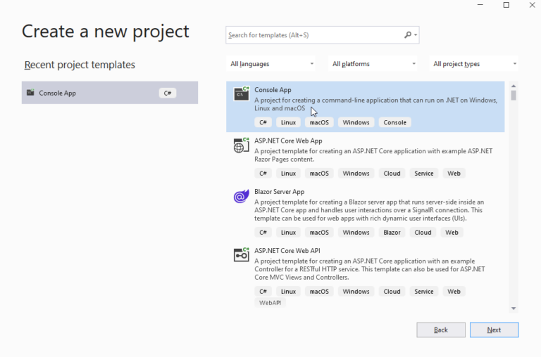Click the ASP.NET Core Web API icon
The image size is (541, 357).
pos(242,254)
